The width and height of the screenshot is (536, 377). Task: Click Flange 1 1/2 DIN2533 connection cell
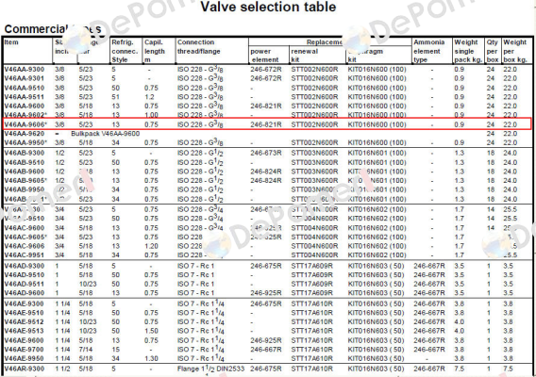[211, 369]
